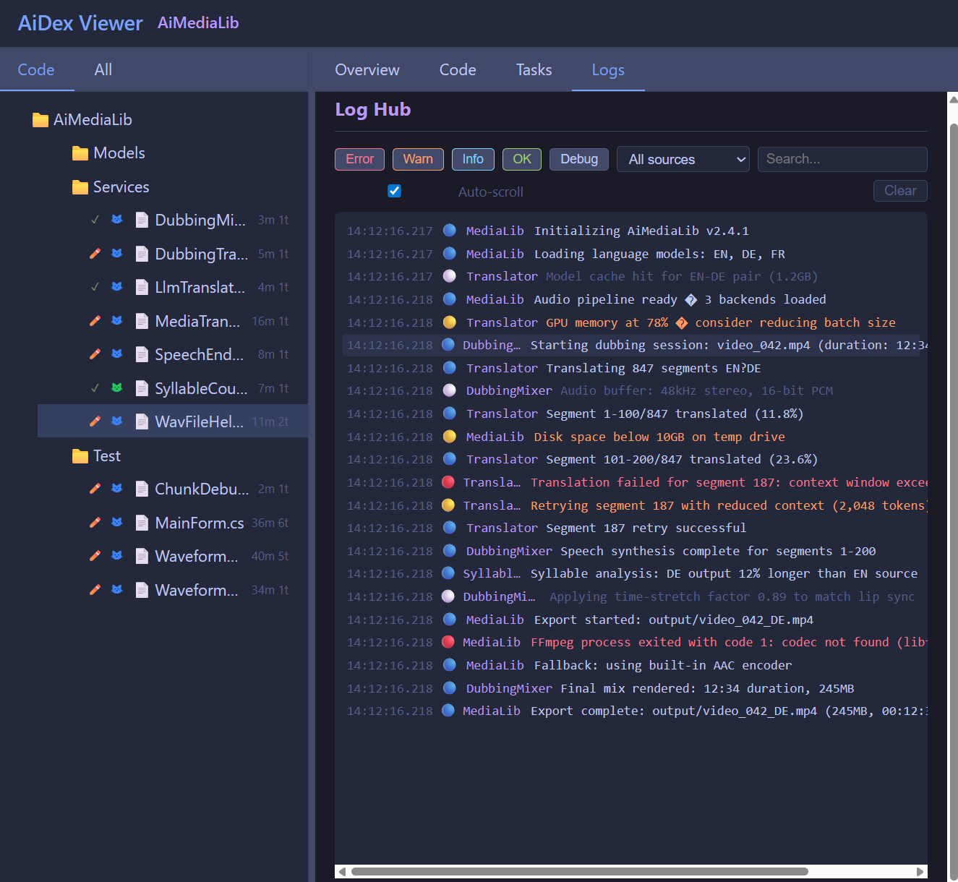This screenshot has height=882, width=958.
Task: Click the yellow warning dot on GPU memory line
Action: (x=448, y=322)
